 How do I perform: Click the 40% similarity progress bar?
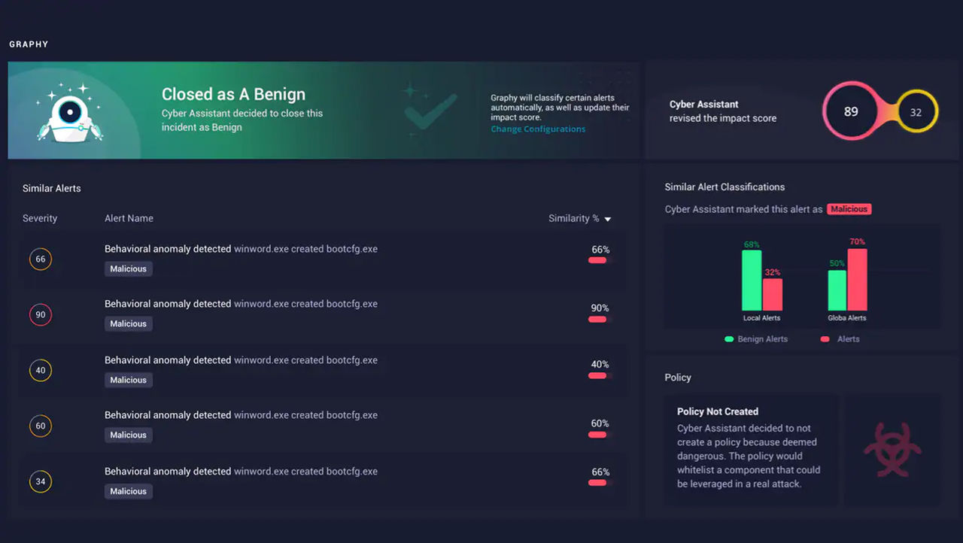tap(599, 375)
